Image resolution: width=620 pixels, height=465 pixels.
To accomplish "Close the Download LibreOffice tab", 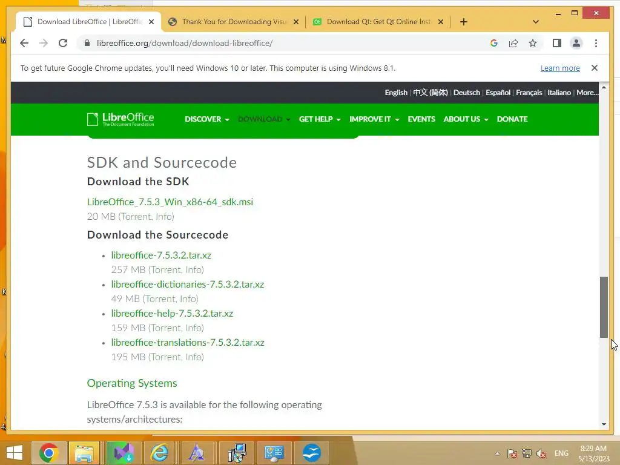I will tap(151, 22).
